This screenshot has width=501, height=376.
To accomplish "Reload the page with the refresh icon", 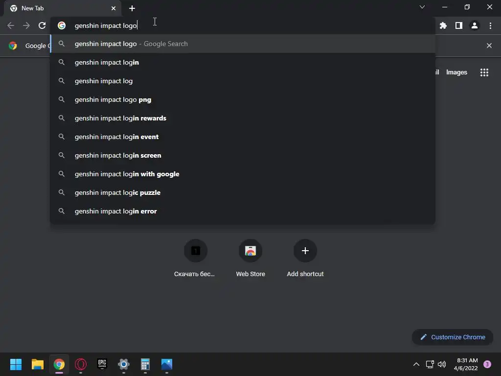I will [x=42, y=25].
